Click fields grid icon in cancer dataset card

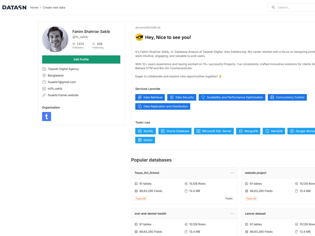247,232
